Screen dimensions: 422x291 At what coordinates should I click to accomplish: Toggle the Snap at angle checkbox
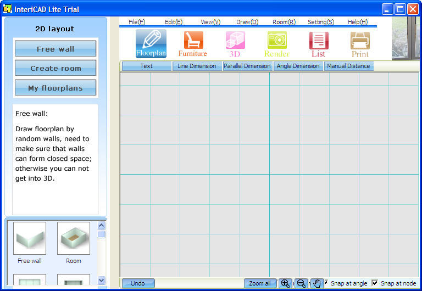[x=327, y=283]
